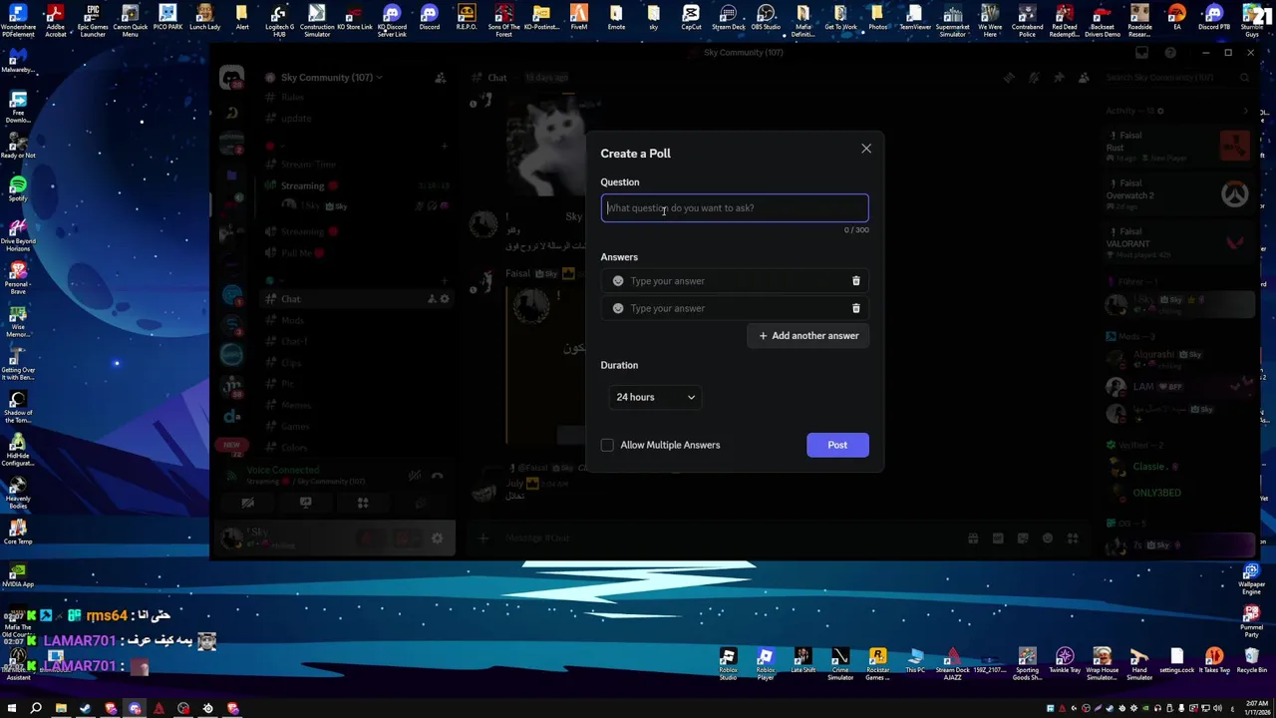Open Stumble Guys desktop shortcut
Image resolution: width=1276 pixels, height=718 pixels.
click(1251, 20)
